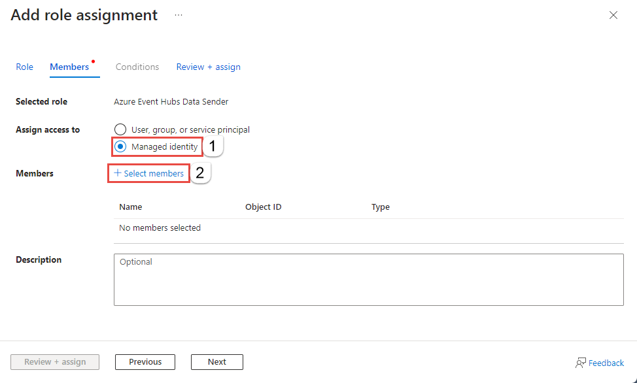Click the Feedback person icon
The height and width of the screenshot is (383, 637).
pyautogui.click(x=581, y=363)
